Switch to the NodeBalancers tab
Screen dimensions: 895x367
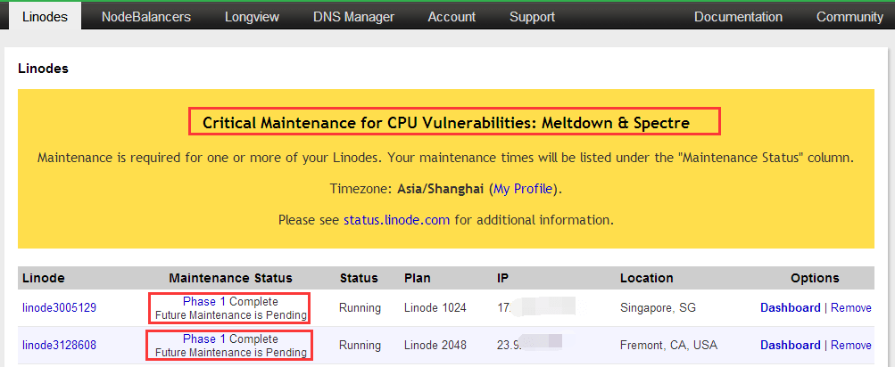coord(145,17)
